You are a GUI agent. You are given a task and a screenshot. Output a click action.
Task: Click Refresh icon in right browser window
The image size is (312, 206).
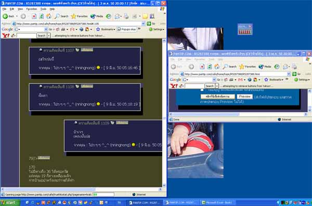[210, 67]
